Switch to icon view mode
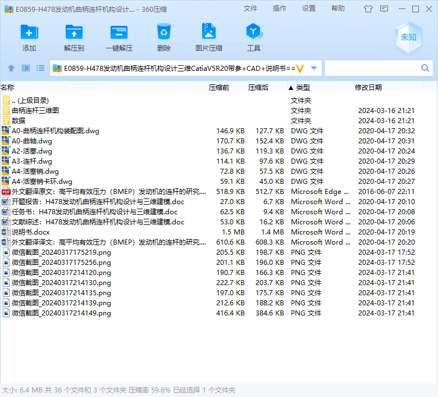The image size is (438, 397). point(26,68)
